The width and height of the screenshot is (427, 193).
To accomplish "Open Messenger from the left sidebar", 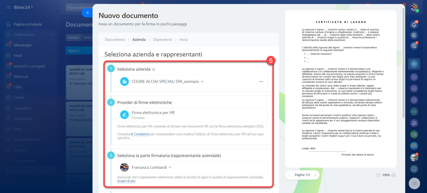I will click(23, 45).
